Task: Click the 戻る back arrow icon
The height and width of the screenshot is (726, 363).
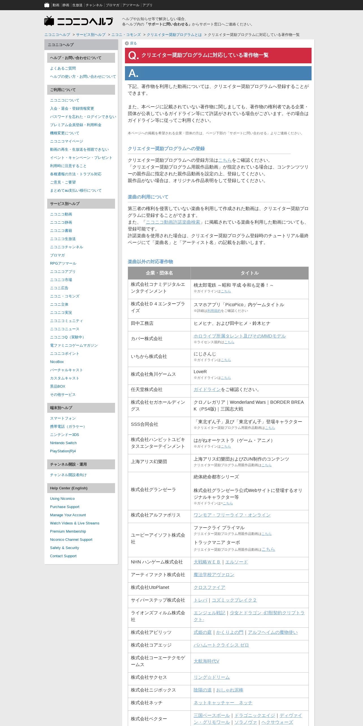Action: 127,43
